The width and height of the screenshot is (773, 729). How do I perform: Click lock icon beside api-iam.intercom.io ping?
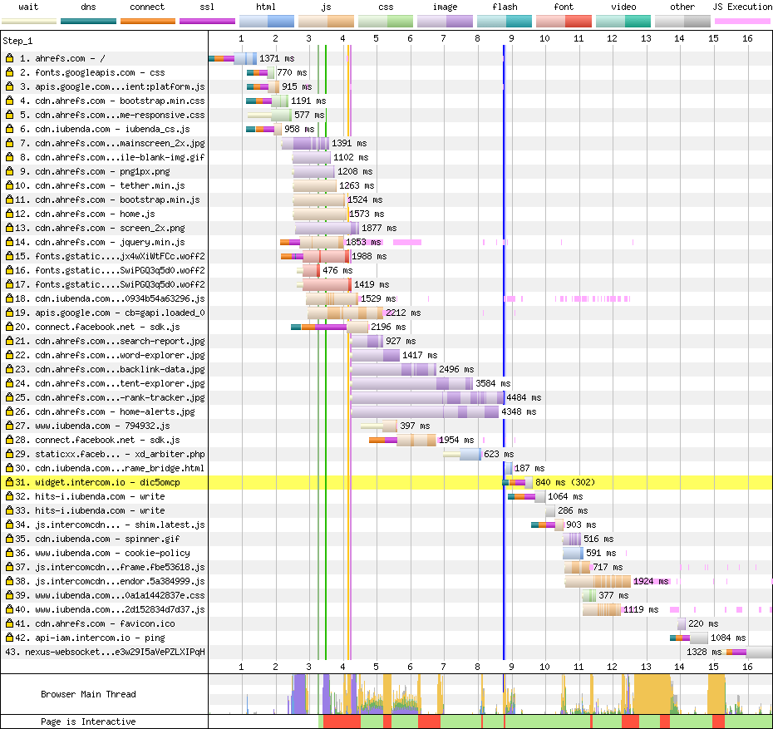click(x=10, y=638)
